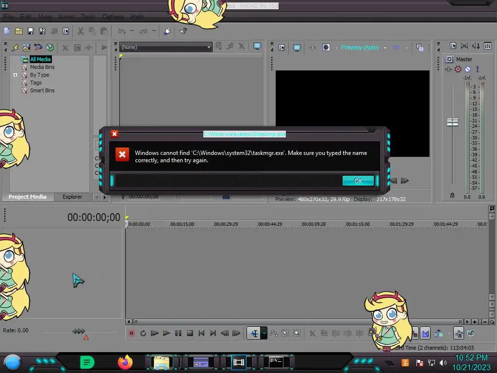Expand the By Type tree node

[x=15, y=75]
